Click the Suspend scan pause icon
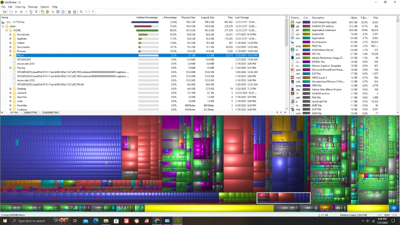 (21, 12)
